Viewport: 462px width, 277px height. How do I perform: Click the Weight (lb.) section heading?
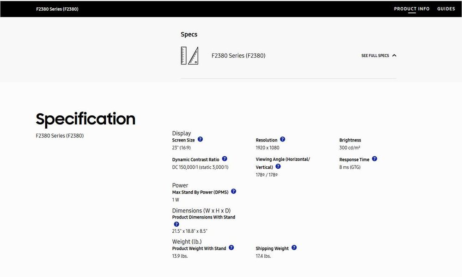(187, 242)
